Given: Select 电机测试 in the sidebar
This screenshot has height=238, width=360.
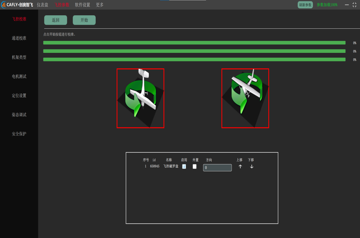Looking at the screenshot, I should click(x=19, y=76).
